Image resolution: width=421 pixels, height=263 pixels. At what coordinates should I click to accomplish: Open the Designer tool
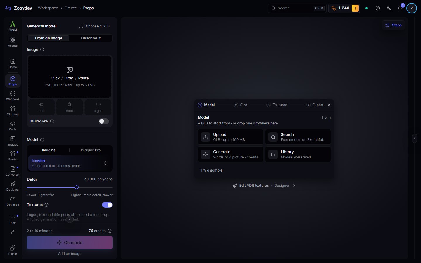click(x=13, y=186)
